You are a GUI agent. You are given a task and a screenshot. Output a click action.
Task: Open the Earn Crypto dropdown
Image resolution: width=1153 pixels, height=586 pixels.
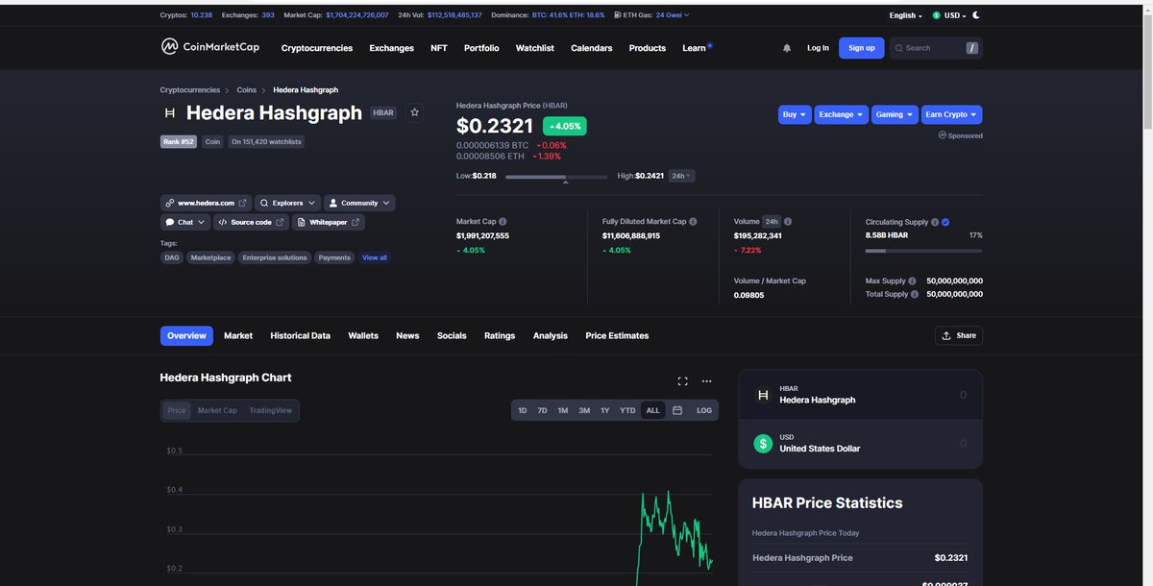click(x=951, y=114)
